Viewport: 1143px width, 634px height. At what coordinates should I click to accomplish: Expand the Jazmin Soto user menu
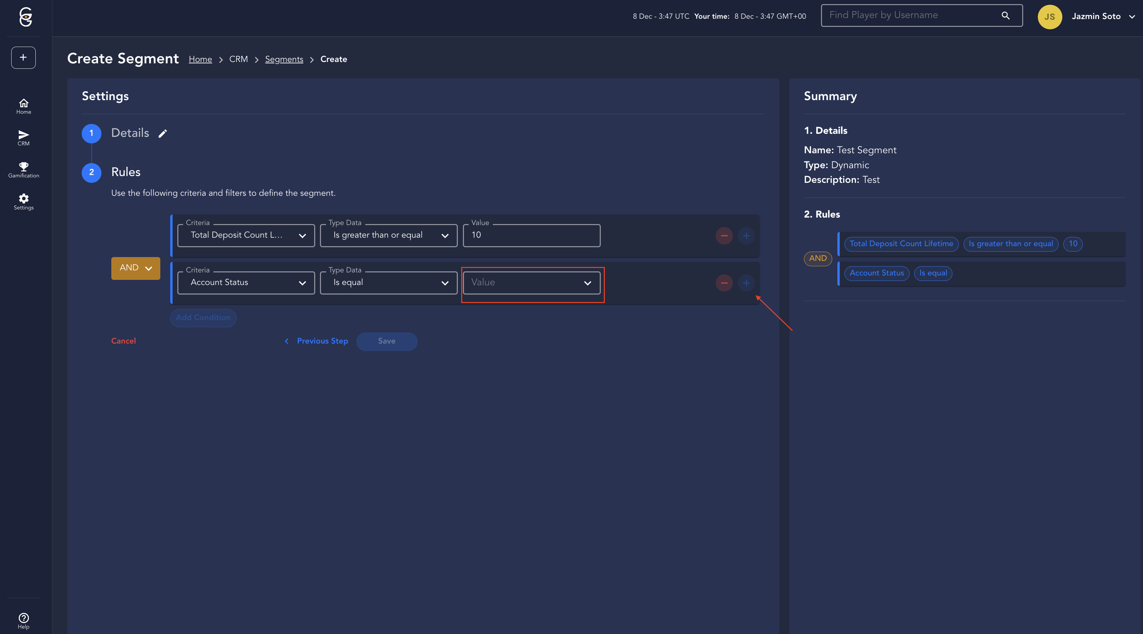click(1102, 16)
